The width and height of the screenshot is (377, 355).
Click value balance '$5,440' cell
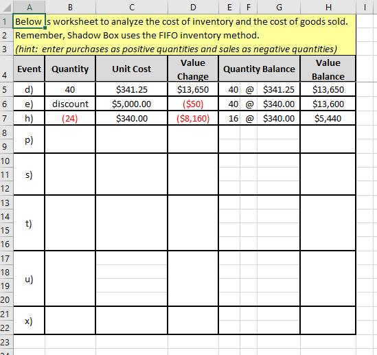[328, 118]
